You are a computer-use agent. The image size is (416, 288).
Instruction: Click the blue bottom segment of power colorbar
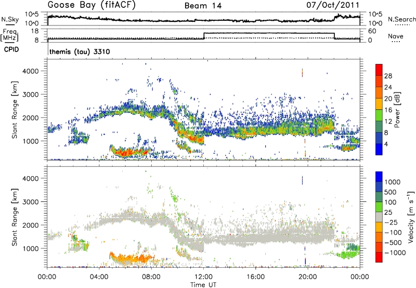point(379,149)
